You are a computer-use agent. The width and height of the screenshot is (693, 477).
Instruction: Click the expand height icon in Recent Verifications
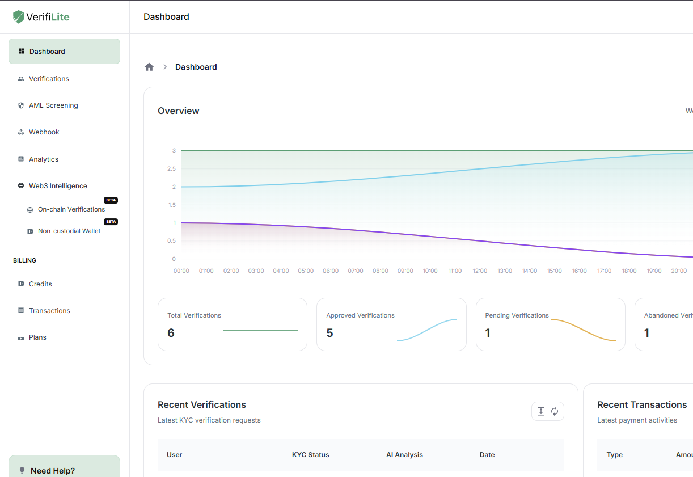(541, 411)
